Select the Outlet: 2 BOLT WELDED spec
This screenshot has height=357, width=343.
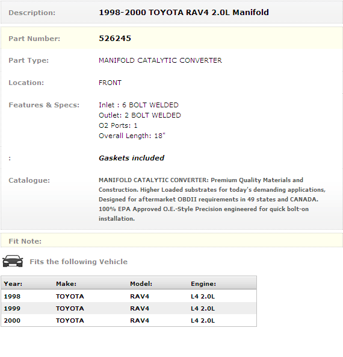140,115
